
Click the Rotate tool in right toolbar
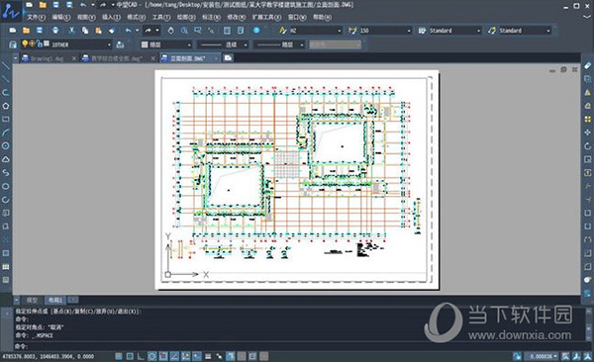pyautogui.click(x=587, y=145)
